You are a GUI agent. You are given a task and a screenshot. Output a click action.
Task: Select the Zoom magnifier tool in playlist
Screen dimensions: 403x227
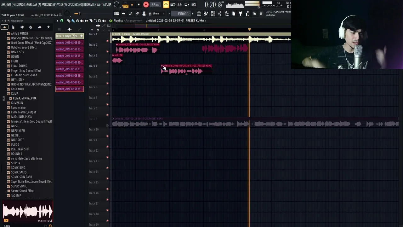click(x=99, y=21)
